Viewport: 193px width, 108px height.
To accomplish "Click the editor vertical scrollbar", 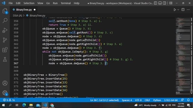I will coord(191,56).
